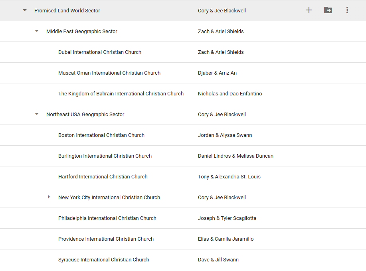
Task: Click the plus icon to add unit
Action: pyautogui.click(x=309, y=10)
